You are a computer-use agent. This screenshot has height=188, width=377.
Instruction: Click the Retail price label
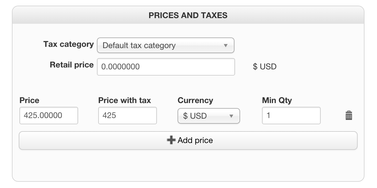[72, 65]
